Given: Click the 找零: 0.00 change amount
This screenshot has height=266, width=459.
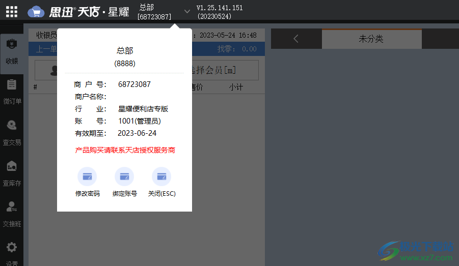Looking at the screenshot, I should pos(237,49).
